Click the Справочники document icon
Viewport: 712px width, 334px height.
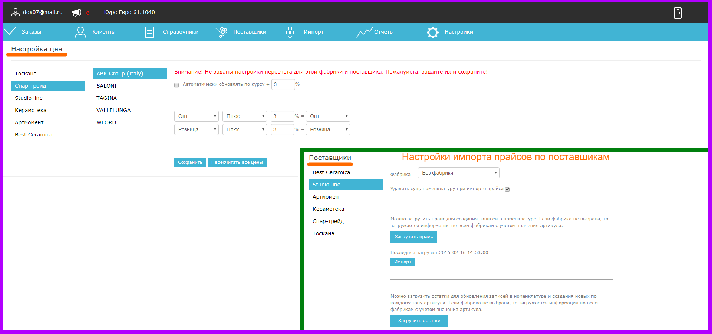(149, 32)
